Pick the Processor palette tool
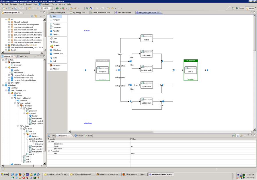The width and height of the screenshot is (257, 180). [56, 24]
